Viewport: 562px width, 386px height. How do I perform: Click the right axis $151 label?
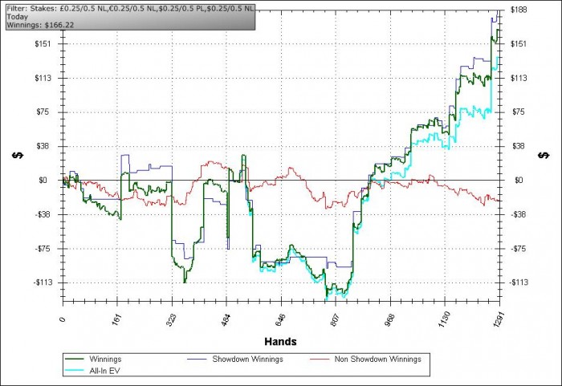point(519,43)
